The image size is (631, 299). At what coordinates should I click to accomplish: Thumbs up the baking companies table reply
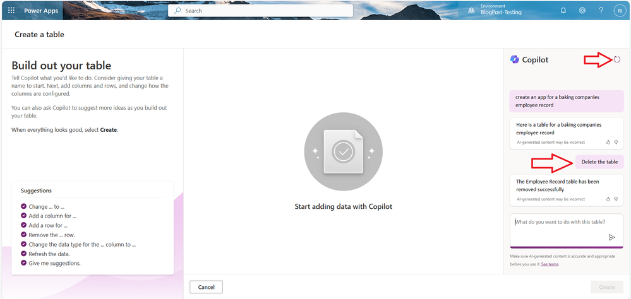(608, 143)
